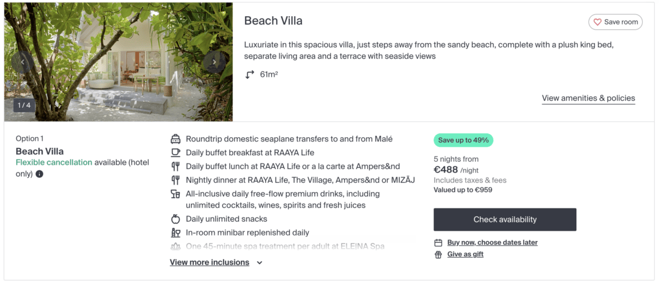This screenshot has width=659, height=281.
Task: Click the nightly dinner cutlery icon
Action: pos(176,180)
